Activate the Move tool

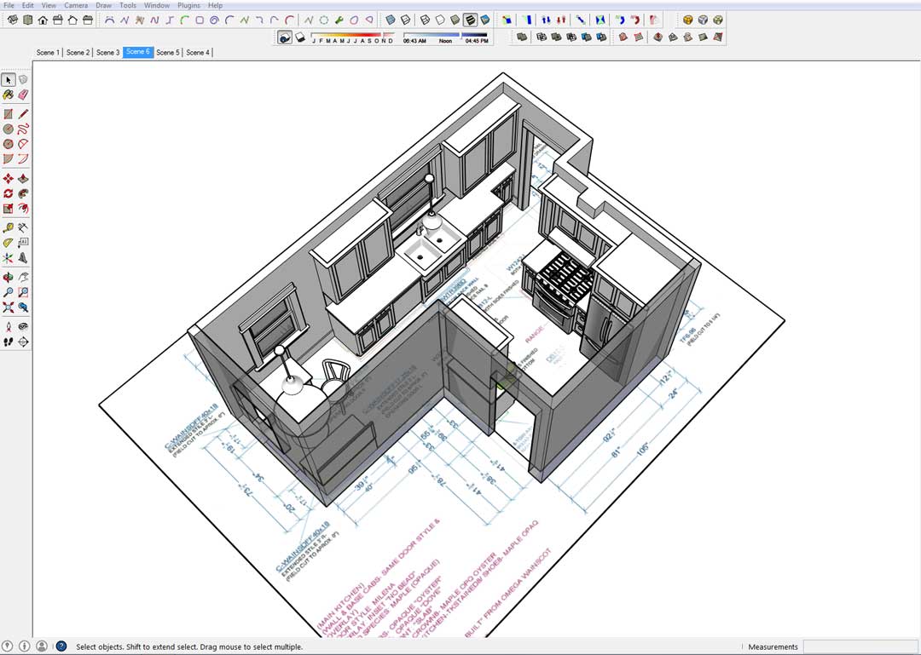pos(9,178)
